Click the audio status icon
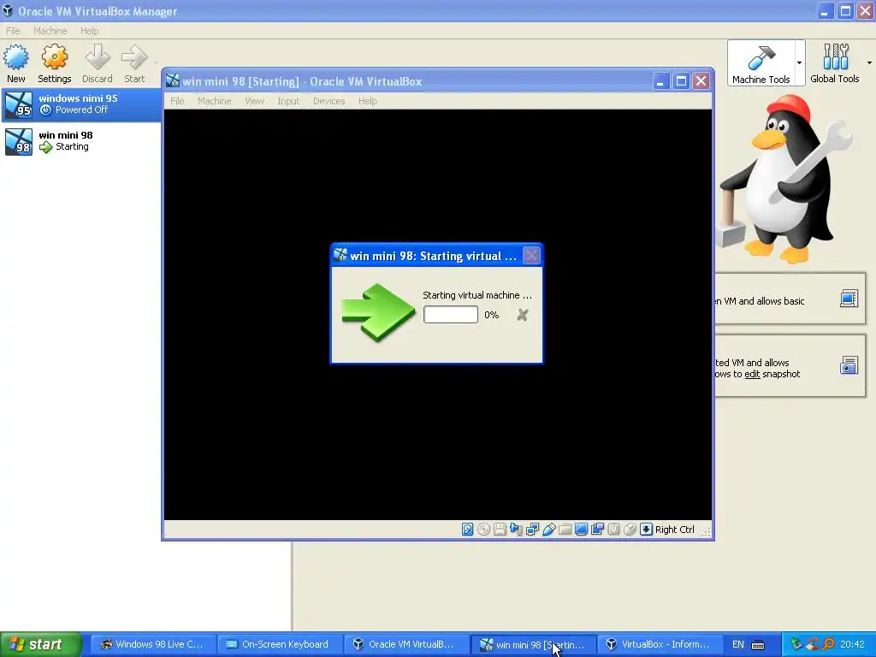 coord(516,530)
